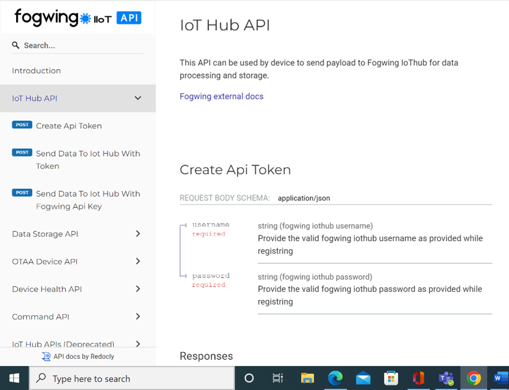Click the Type here to search box
Image resolution: width=509 pixels, height=390 pixels.
(132, 379)
